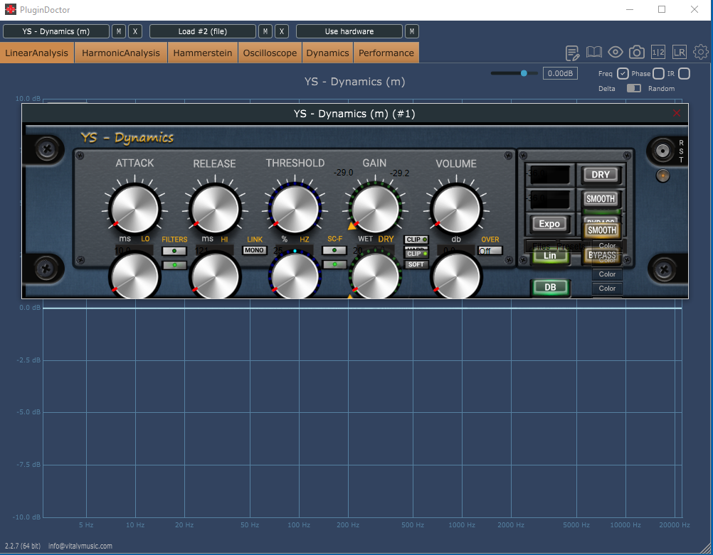Enable the IR checkbox
713x555 pixels.
(x=684, y=74)
